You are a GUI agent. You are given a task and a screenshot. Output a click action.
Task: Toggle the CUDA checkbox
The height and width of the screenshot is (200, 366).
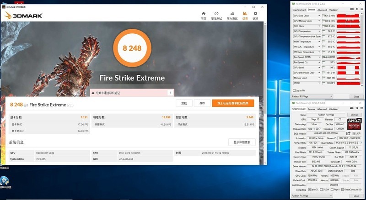click(x=322, y=190)
